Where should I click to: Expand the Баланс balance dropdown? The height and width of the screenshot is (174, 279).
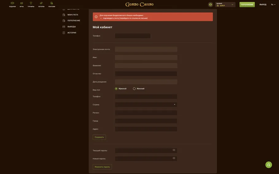[232, 5]
